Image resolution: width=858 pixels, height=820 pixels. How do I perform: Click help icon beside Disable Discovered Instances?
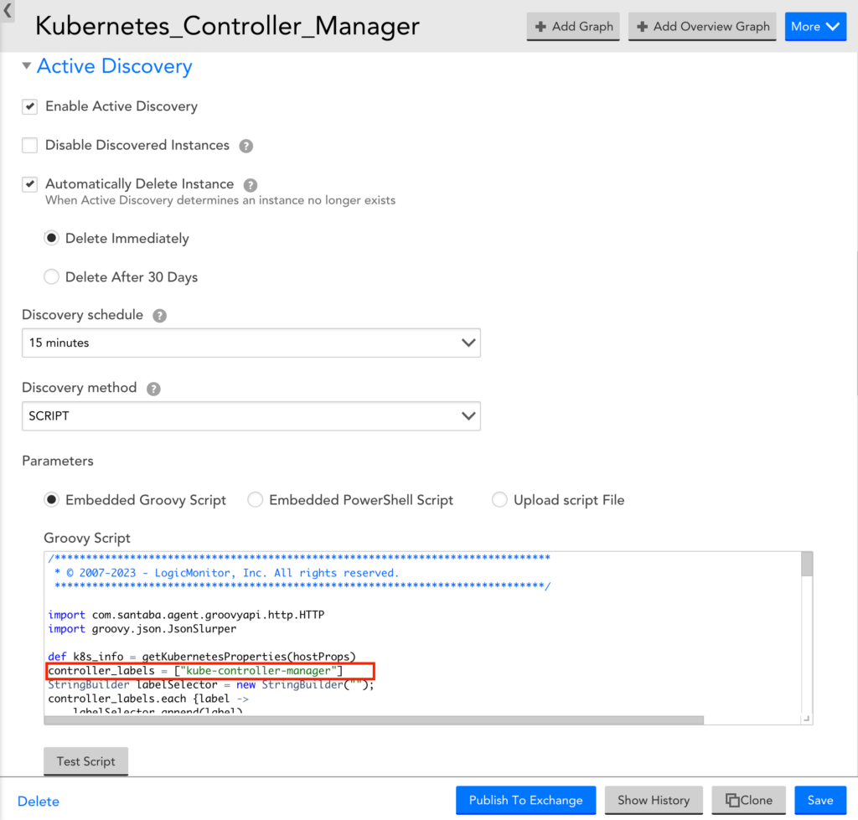pyautogui.click(x=246, y=146)
